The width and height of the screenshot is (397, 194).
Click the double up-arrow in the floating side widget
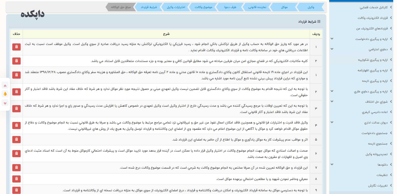point(5,86)
